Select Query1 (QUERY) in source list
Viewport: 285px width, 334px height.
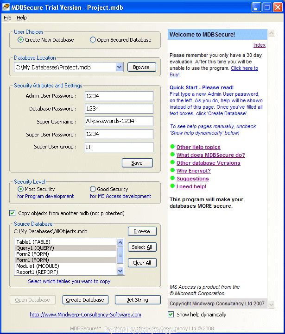(x=66, y=248)
